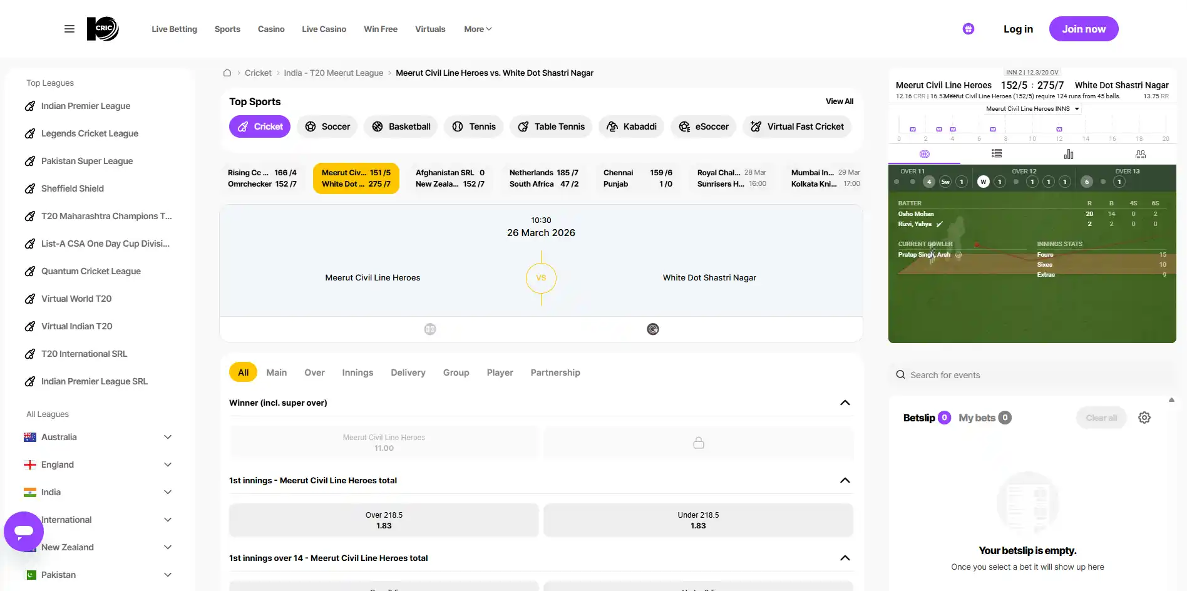Open the Meerut Civil Line Heroes INNS dropdown
The height and width of the screenshot is (591, 1187).
(1032, 109)
